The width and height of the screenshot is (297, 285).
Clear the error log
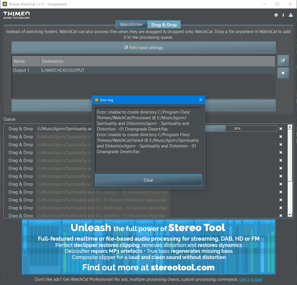tap(148, 180)
